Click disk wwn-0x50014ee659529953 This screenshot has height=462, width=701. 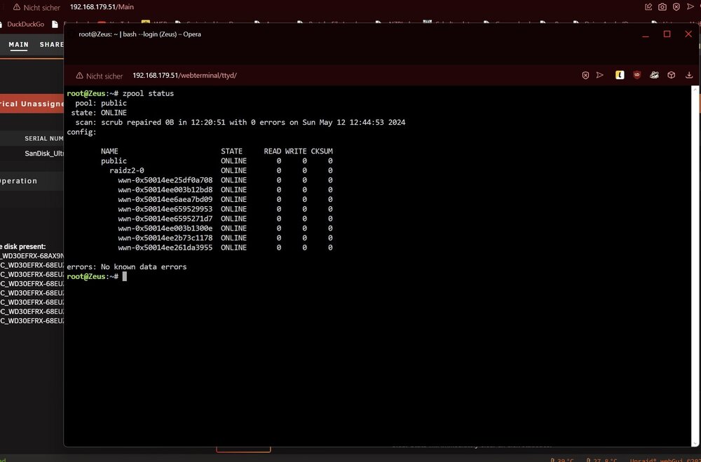pyautogui.click(x=165, y=209)
